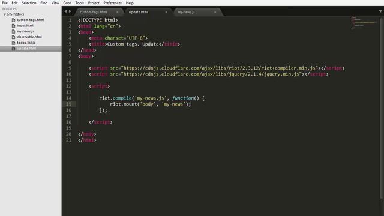
Task: Click the file icon beside todos-list.js
Action: (x=13, y=43)
